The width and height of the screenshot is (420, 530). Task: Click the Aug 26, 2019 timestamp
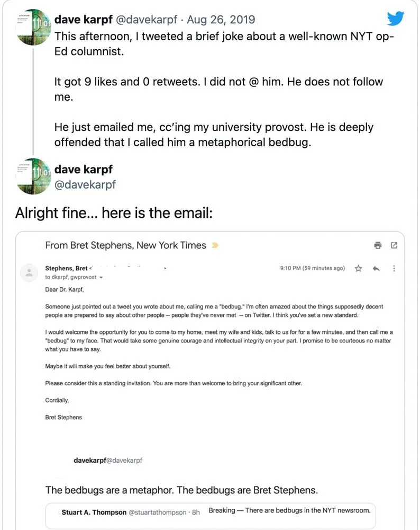coord(221,19)
